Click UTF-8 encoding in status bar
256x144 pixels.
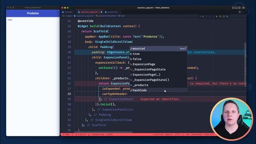coord(177,134)
